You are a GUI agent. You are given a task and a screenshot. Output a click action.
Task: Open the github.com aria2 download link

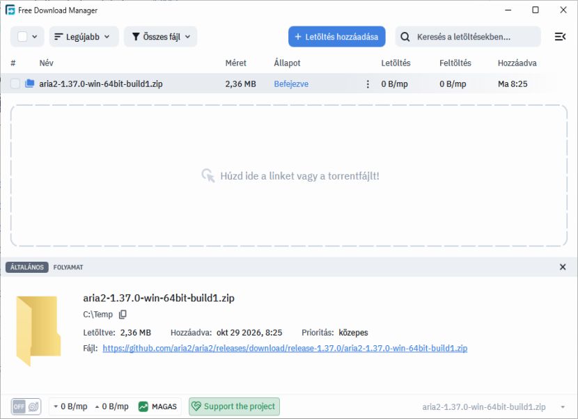click(285, 348)
